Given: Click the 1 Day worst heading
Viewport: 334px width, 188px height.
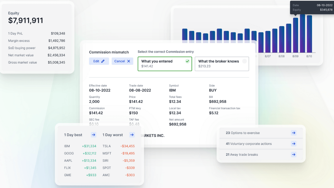Looking at the screenshot, I should point(112,135).
